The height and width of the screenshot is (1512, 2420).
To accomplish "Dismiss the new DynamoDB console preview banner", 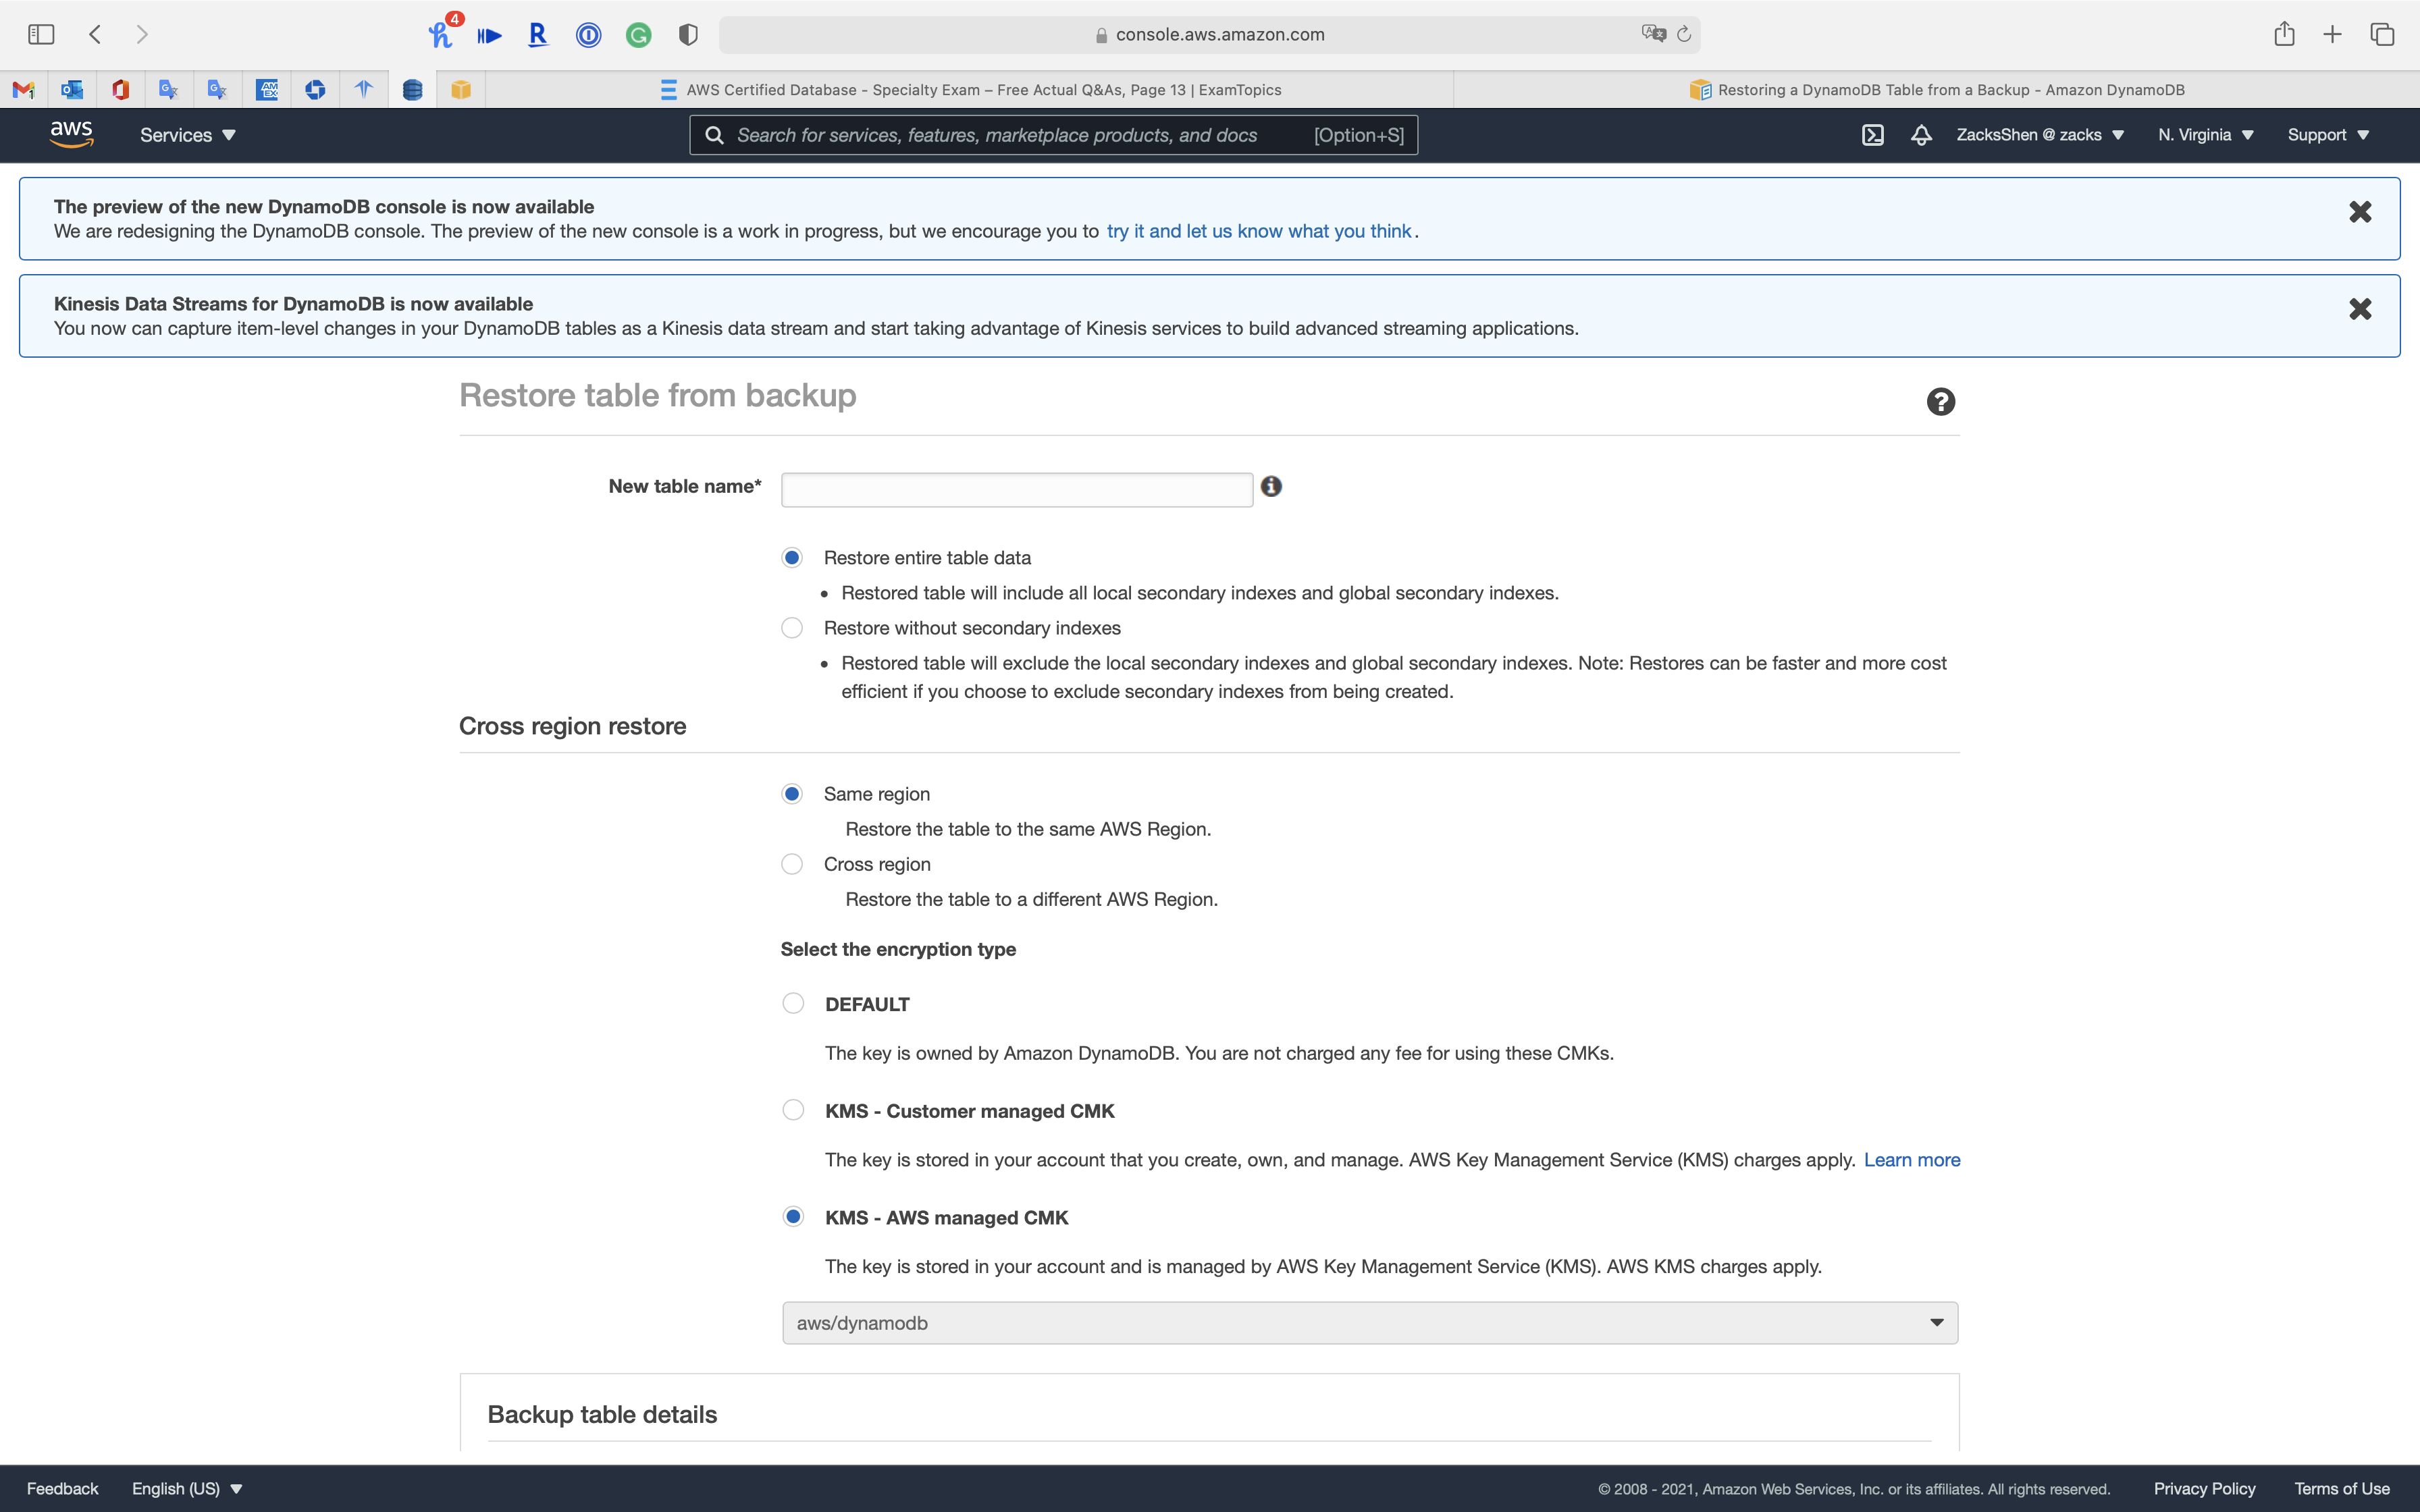I will coord(2360,212).
